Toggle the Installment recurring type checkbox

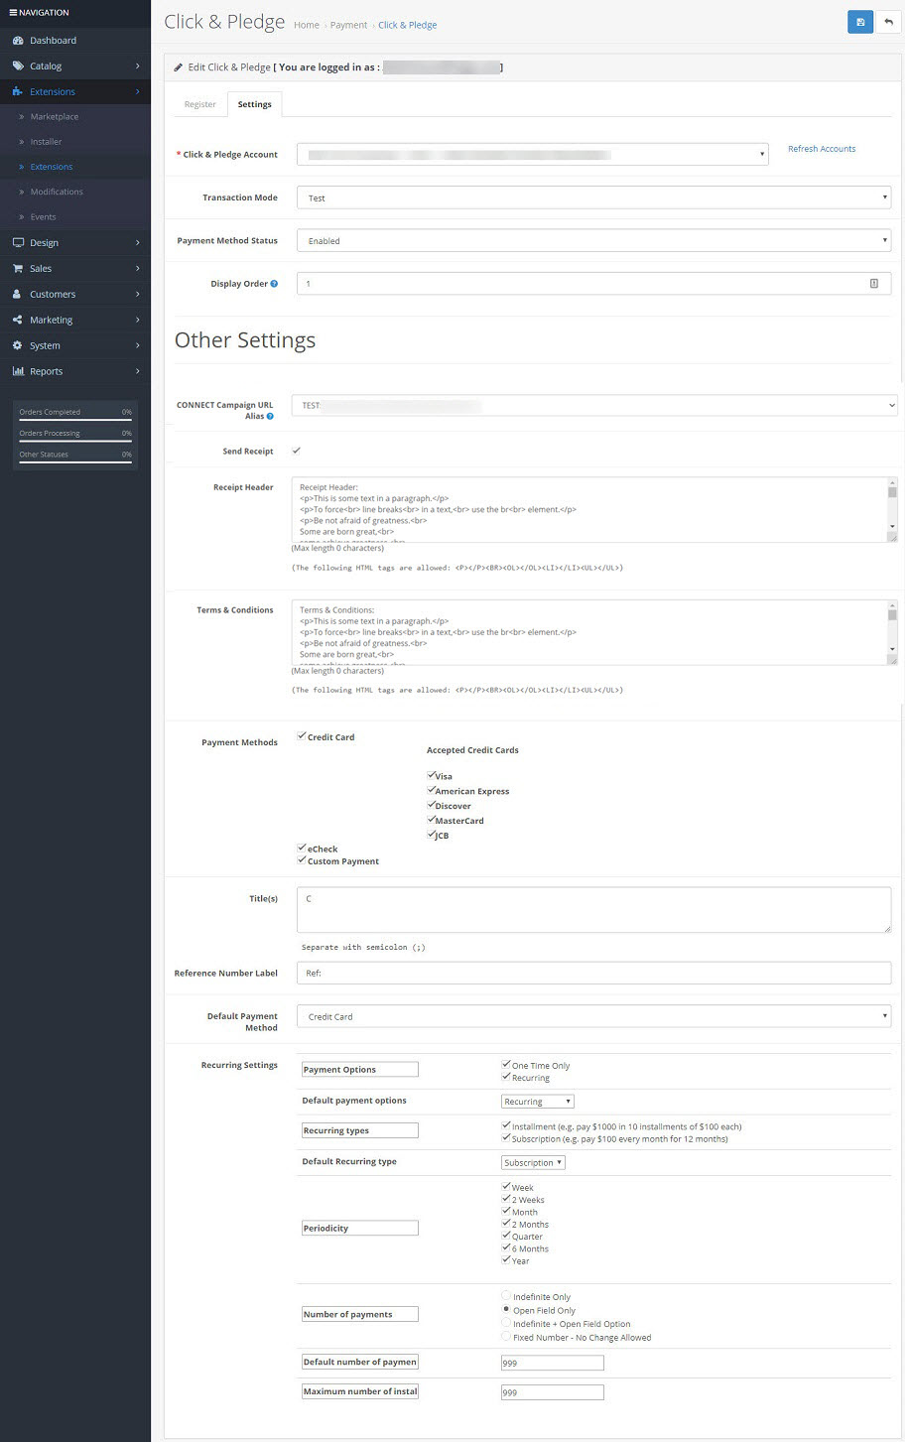(x=506, y=1126)
